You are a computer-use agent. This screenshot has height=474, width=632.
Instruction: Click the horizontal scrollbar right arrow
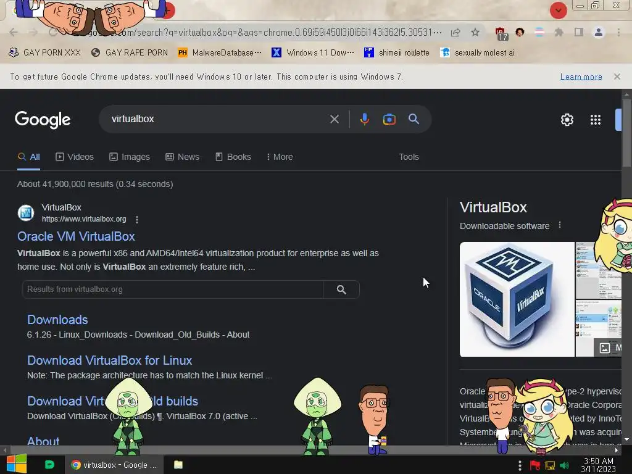click(617, 450)
